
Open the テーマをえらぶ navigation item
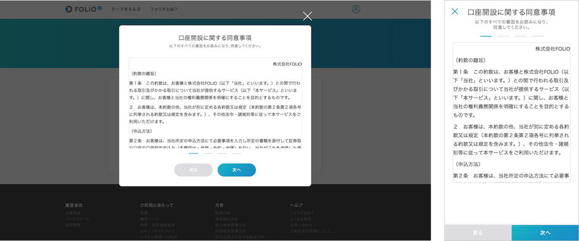(125, 9)
